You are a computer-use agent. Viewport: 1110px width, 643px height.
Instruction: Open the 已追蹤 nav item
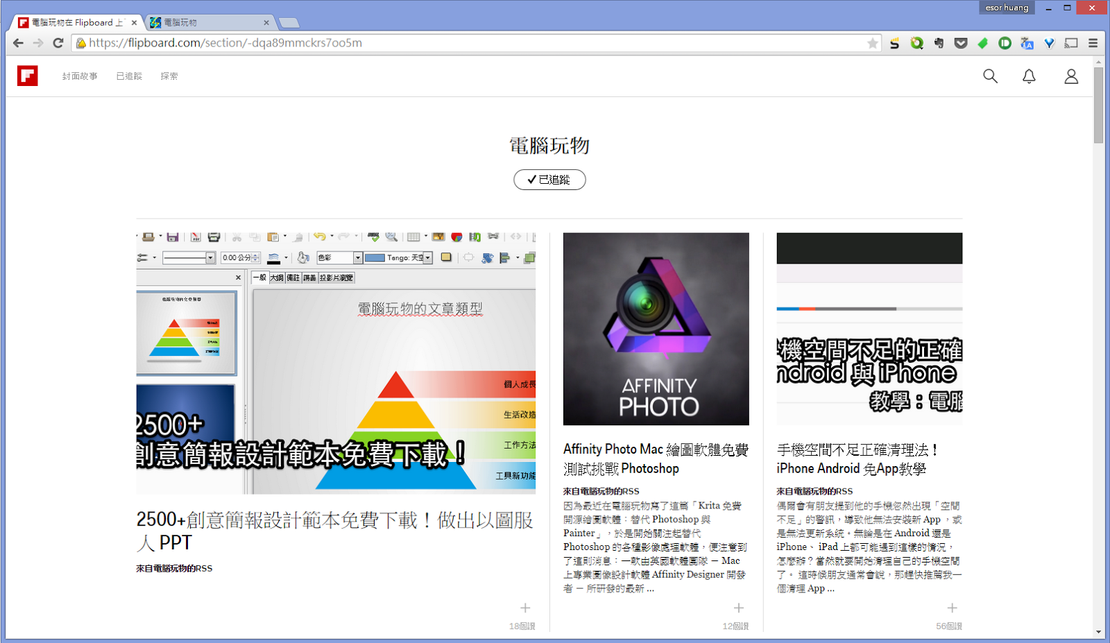click(x=129, y=76)
